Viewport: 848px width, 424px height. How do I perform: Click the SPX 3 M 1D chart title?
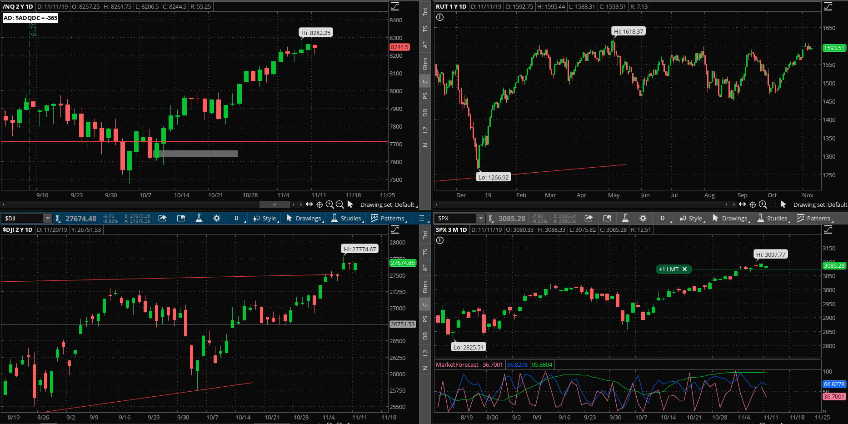(x=451, y=229)
